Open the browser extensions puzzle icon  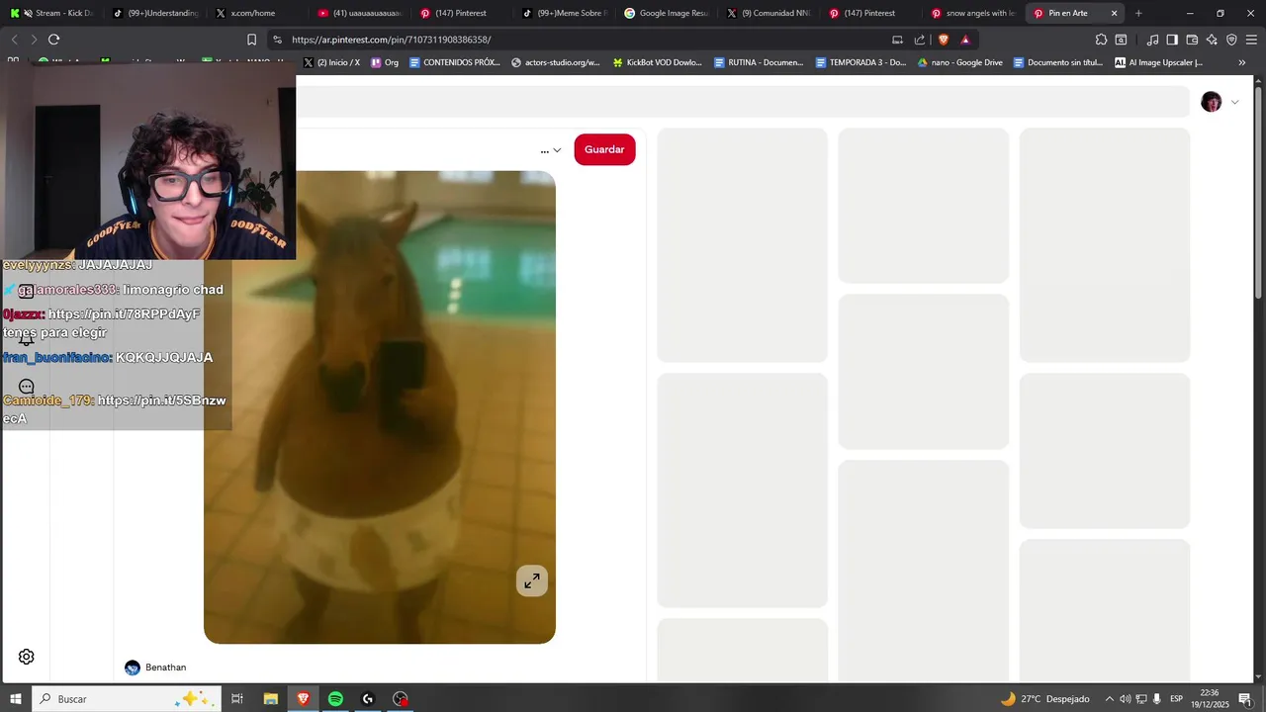pyautogui.click(x=1101, y=40)
